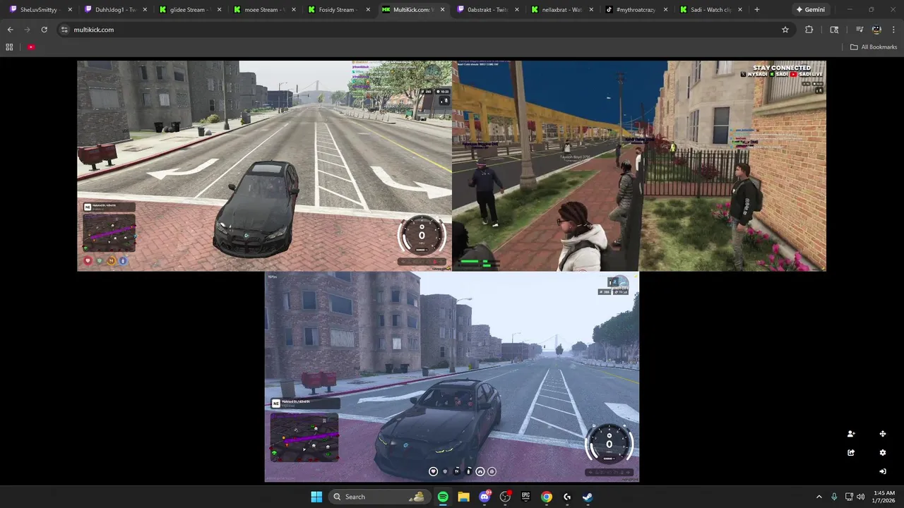
Task: Open network status tray icon
Action: point(847,497)
